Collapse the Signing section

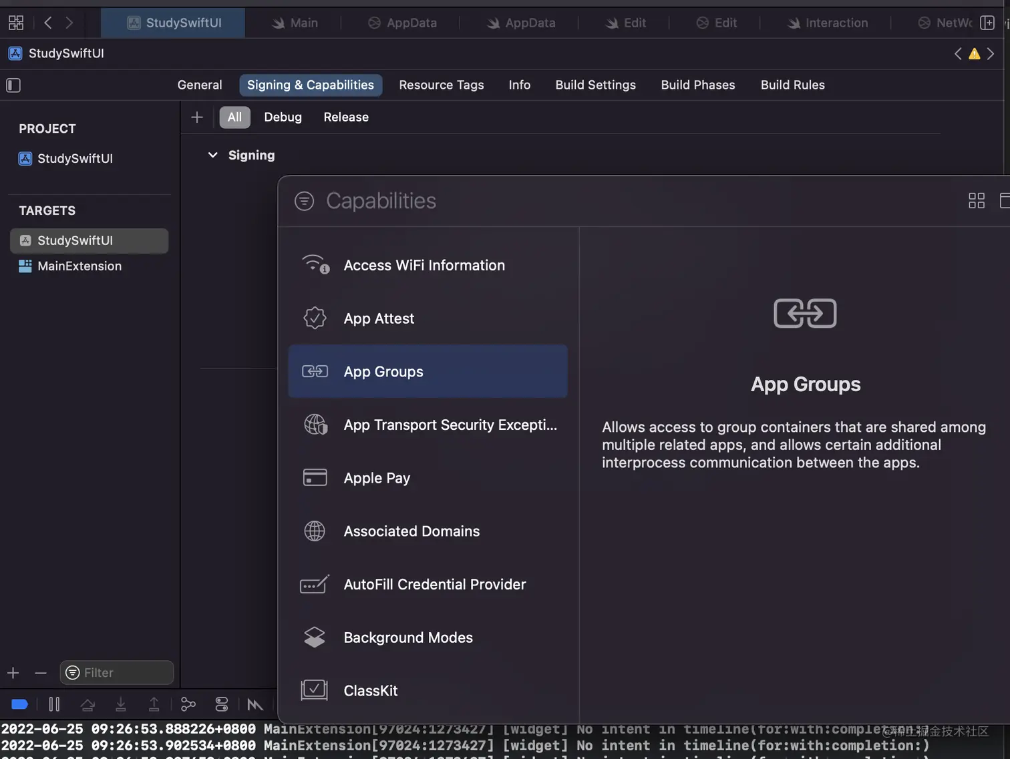(212, 156)
